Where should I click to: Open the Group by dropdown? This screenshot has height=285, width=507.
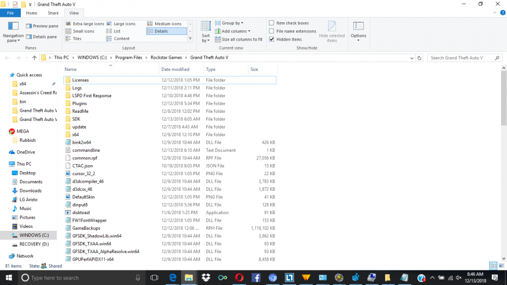click(x=229, y=23)
